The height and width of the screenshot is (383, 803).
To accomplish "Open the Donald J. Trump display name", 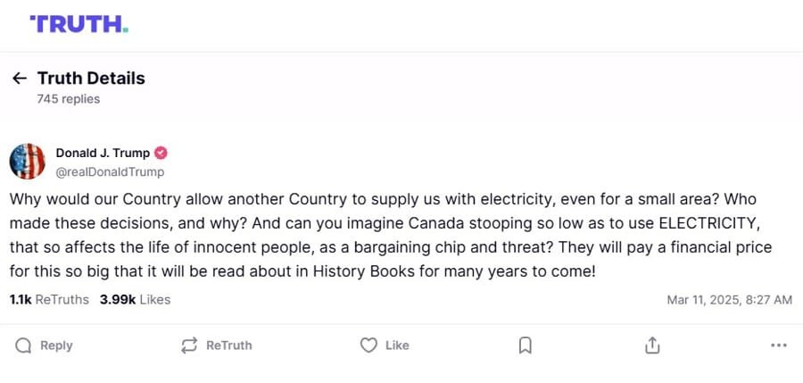I will pos(103,153).
